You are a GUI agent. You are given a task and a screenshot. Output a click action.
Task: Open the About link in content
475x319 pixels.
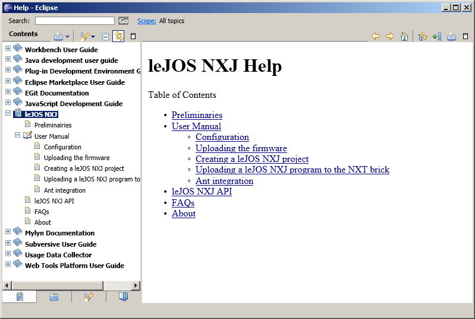pyautogui.click(x=184, y=213)
